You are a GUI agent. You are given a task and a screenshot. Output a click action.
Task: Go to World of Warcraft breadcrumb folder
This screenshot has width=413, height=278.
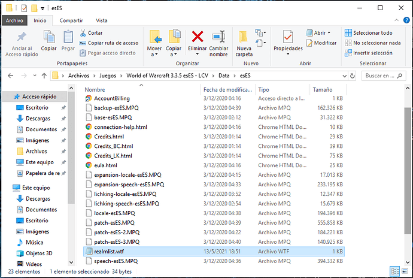(167, 75)
